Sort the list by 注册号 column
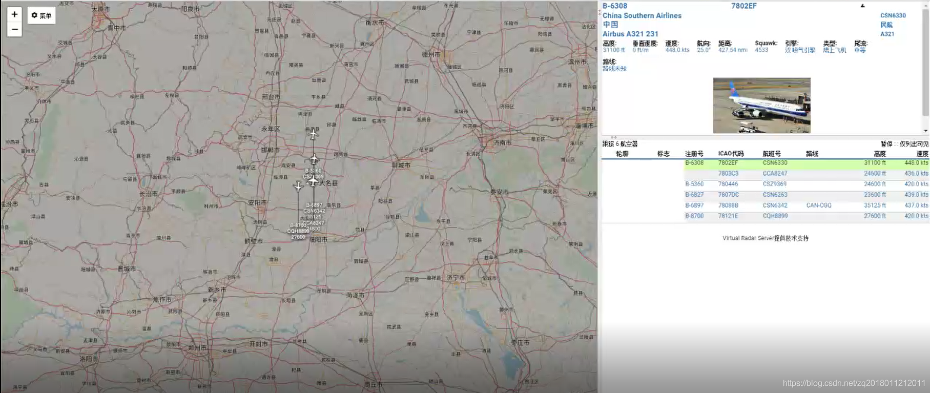Screen dimensions: 930x393 (x=694, y=154)
